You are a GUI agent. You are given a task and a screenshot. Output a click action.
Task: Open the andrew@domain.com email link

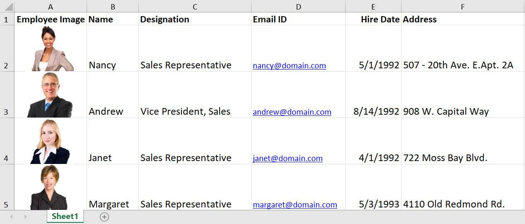point(292,112)
